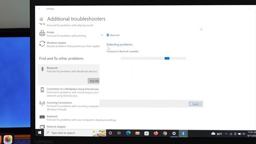Image resolution: width=256 pixels, height=144 pixels.
Task: Show hidden system tray icons
Action: 226,134
